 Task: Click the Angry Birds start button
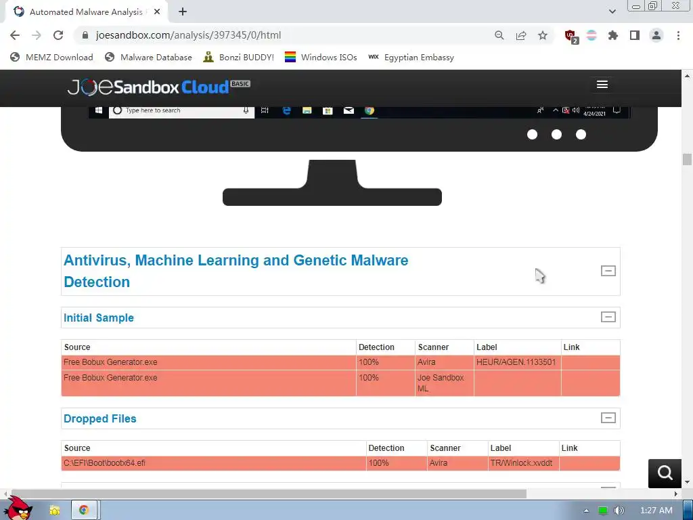tap(18, 509)
